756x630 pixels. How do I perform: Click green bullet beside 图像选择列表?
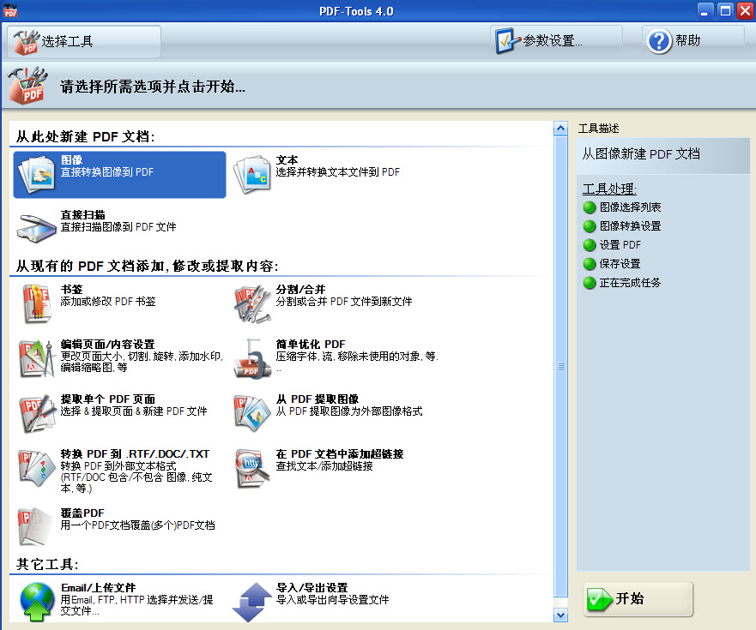pyautogui.click(x=590, y=207)
